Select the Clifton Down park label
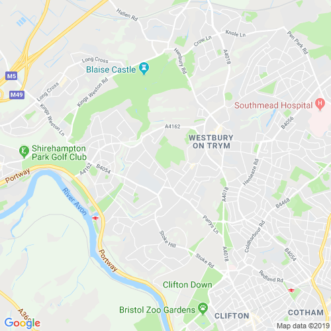This screenshot has width=331, height=331. point(187,285)
